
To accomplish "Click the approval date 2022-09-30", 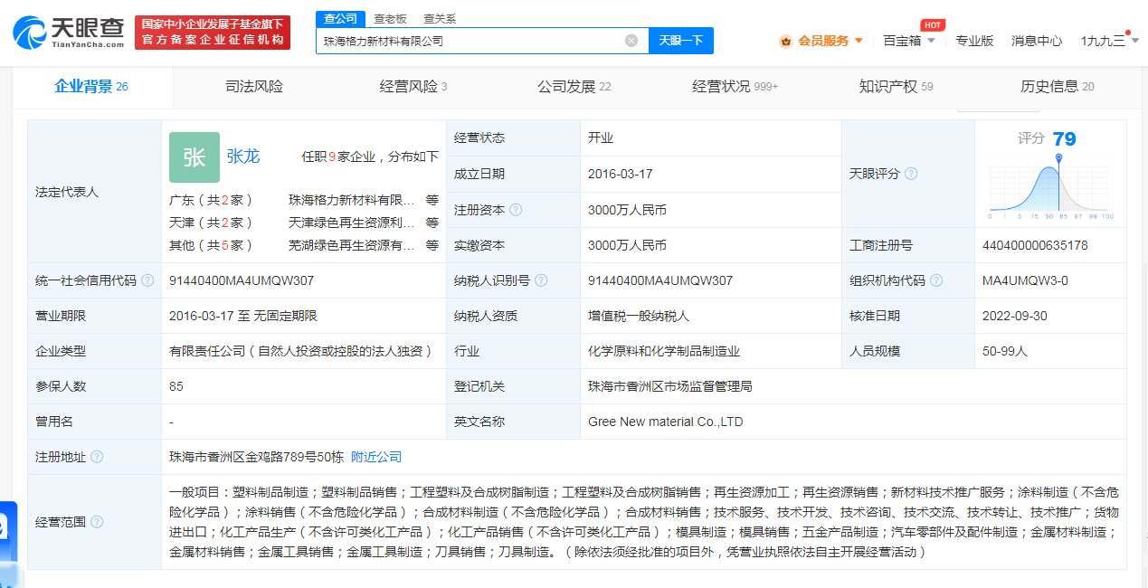I will click(1015, 316).
